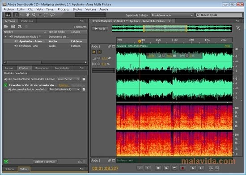
Task: Click the Play button
Action: tap(166, 168)
